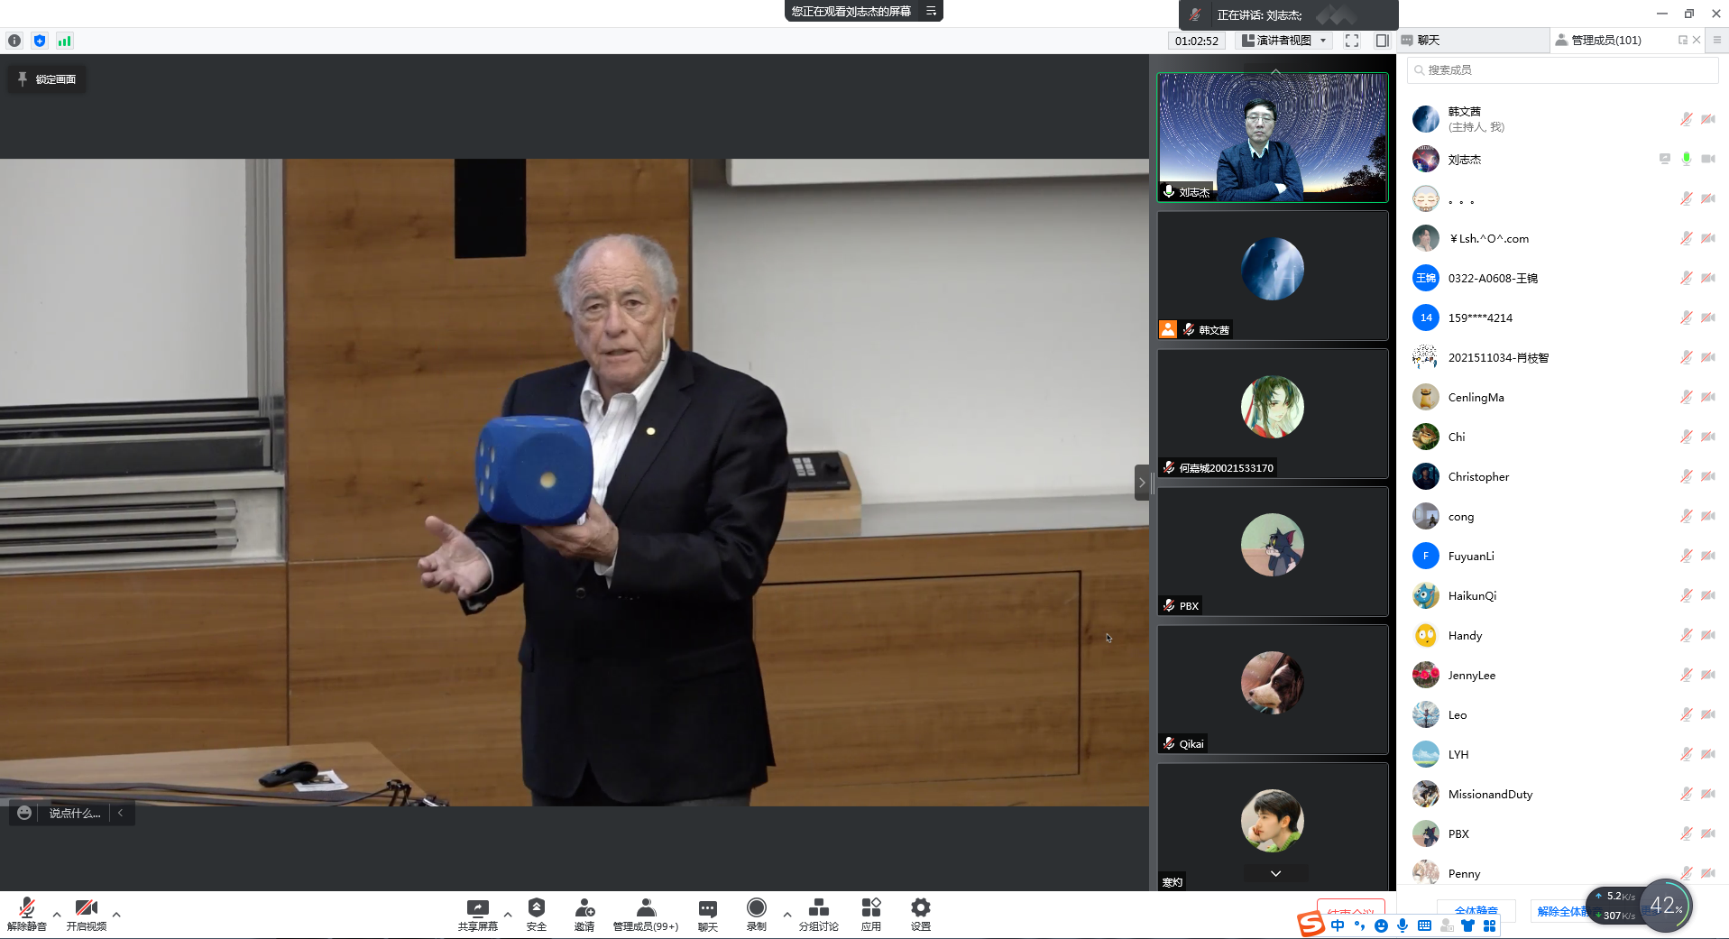
Task: Open 聊天 from the bottom toolbar
Action: click(x=708, y=914)
